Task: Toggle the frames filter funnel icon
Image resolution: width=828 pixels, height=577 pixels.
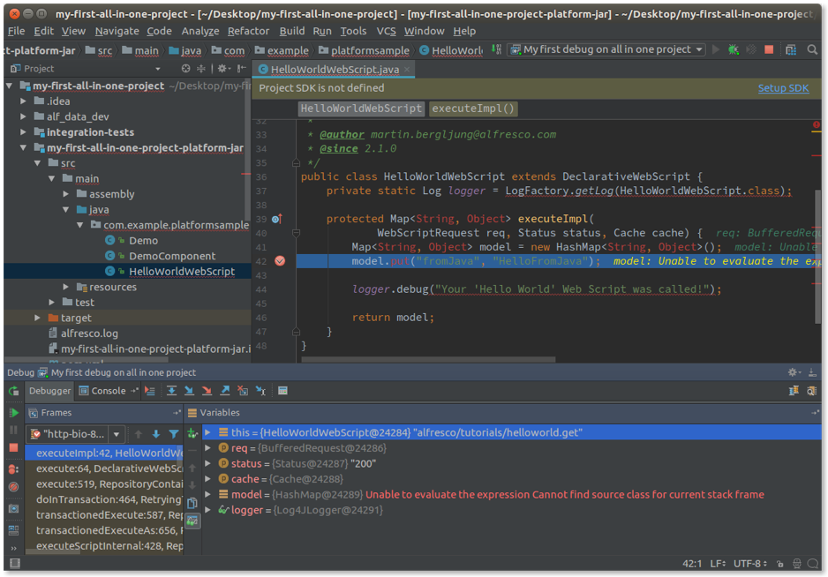Action: pos(174,434)
